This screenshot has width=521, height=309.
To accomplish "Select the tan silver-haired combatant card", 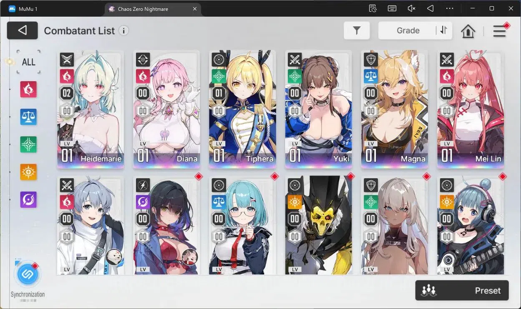I will 395,225.
